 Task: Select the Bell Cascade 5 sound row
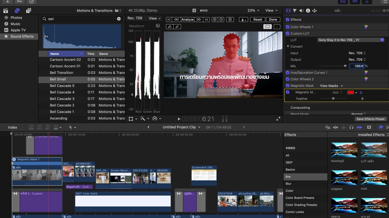(x=62, y=86)
